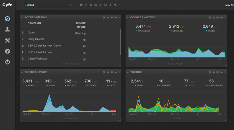Open the widgets grid icon in top toolbar
The image size is (234, 130).
(x=81, y=5)
